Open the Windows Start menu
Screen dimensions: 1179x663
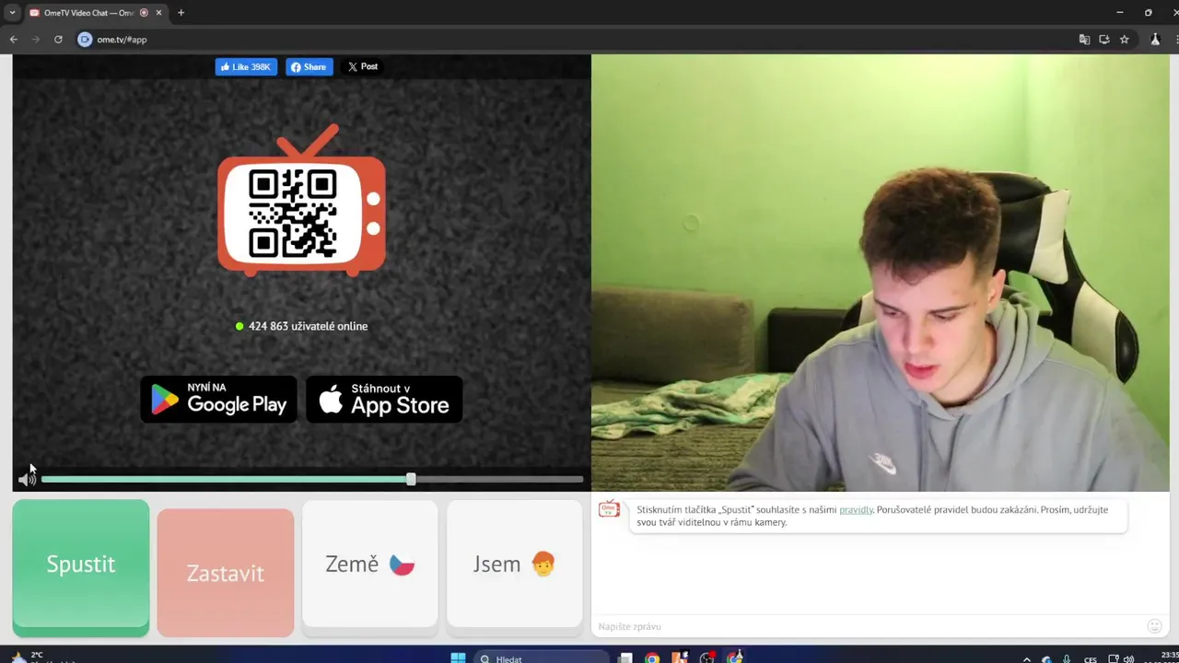point(458,657)
